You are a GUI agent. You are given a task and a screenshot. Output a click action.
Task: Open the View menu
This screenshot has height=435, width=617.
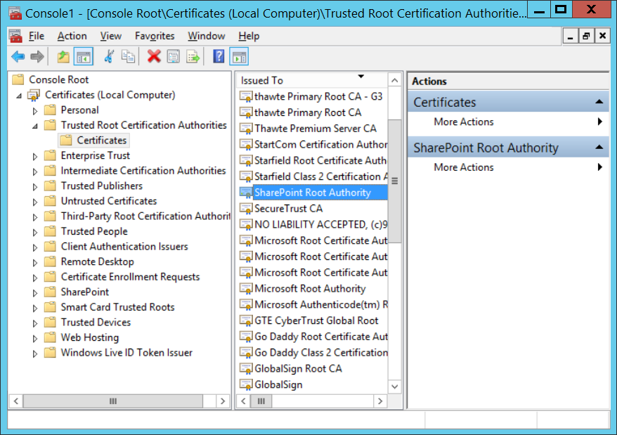pyautogui.click(x=110, y=37)
